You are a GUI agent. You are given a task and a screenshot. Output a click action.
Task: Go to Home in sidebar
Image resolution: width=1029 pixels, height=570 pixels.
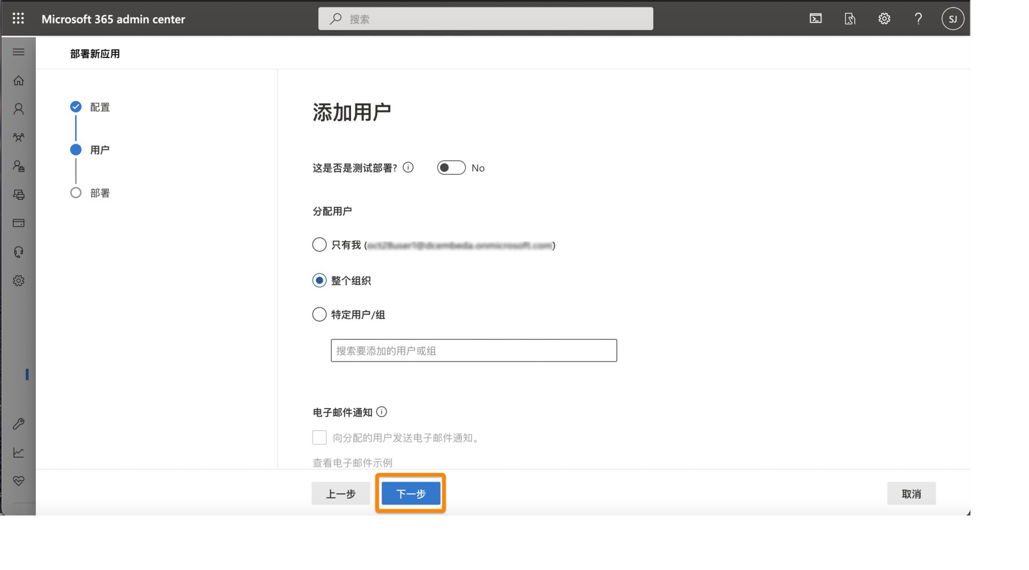[19, 80]
